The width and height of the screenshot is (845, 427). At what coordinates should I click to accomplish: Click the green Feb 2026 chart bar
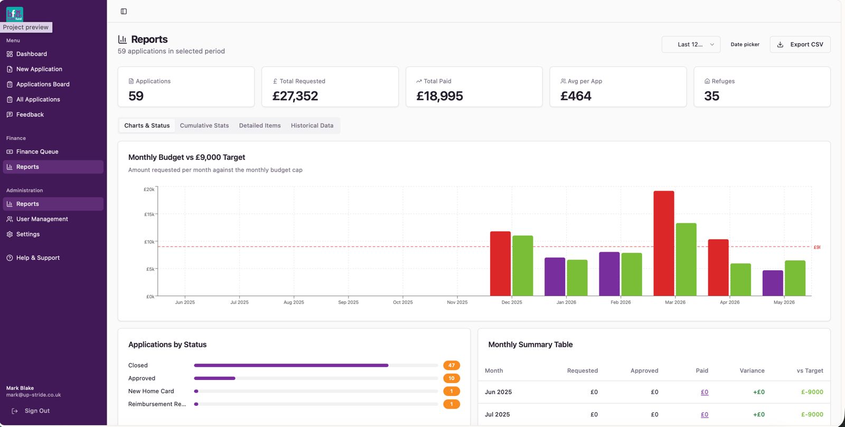click(632, 274)
